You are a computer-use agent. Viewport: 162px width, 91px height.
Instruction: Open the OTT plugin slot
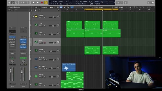coord(23,41)
